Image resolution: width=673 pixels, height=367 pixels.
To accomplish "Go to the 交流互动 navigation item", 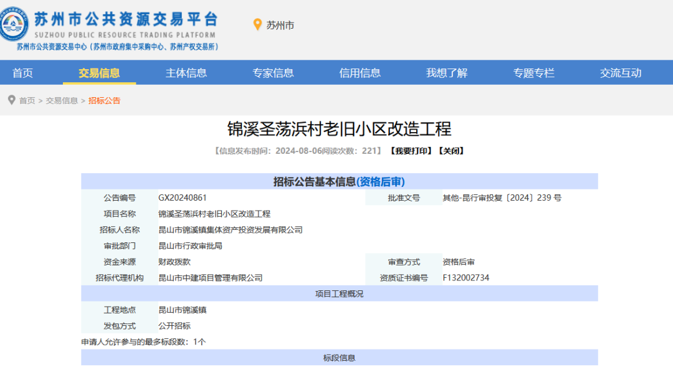I will point(620,73).
